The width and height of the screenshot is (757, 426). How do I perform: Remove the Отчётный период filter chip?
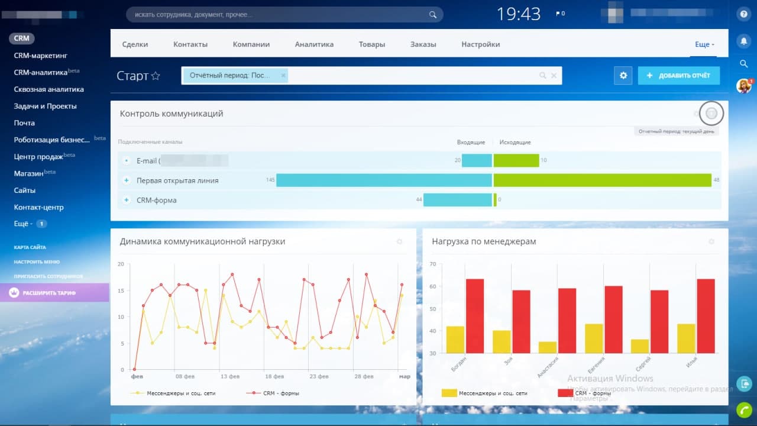[x=283, y=76]
